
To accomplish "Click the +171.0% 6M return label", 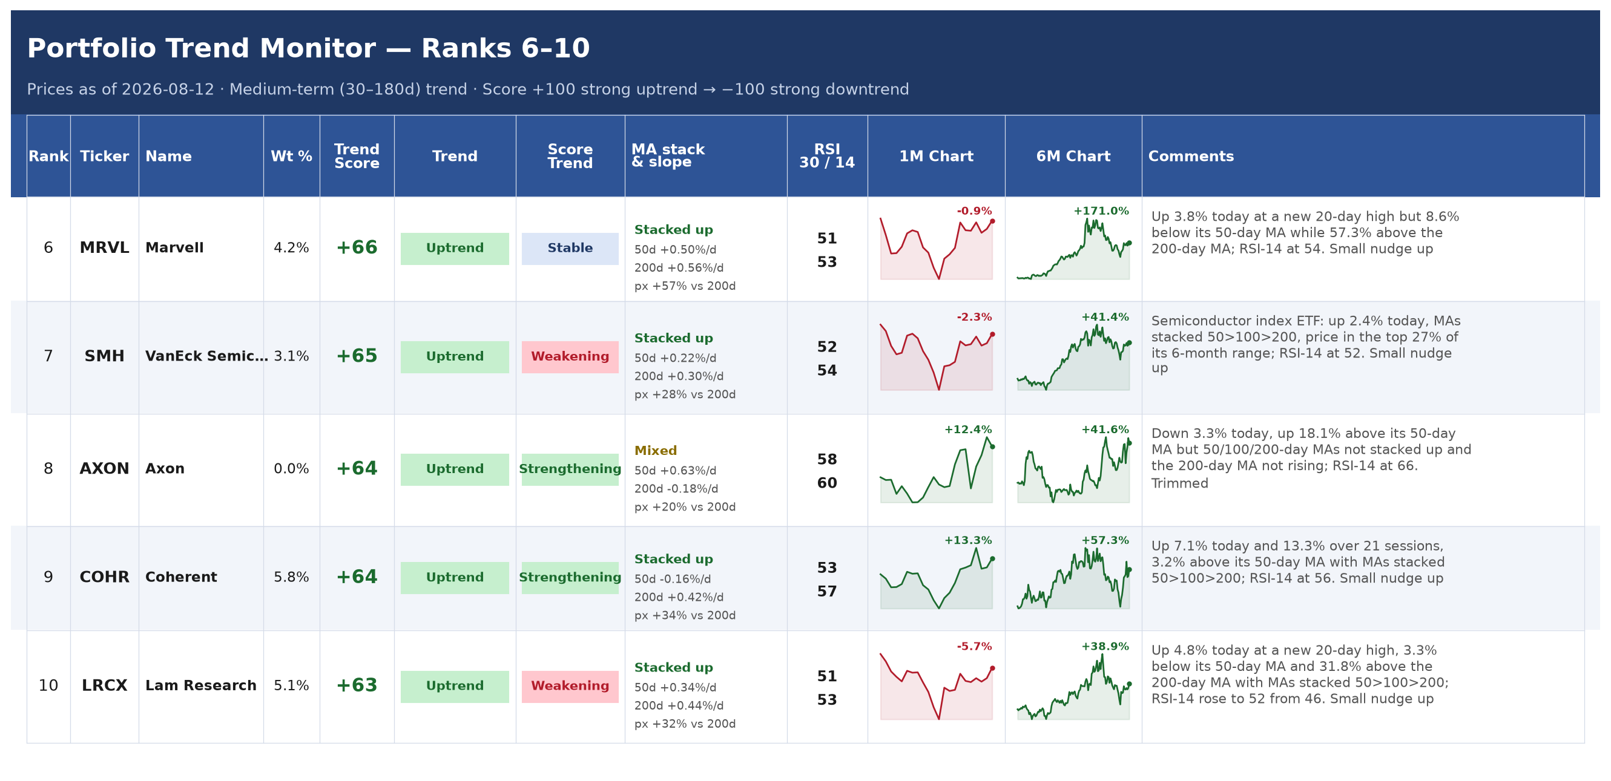I will pos(1101,211).
